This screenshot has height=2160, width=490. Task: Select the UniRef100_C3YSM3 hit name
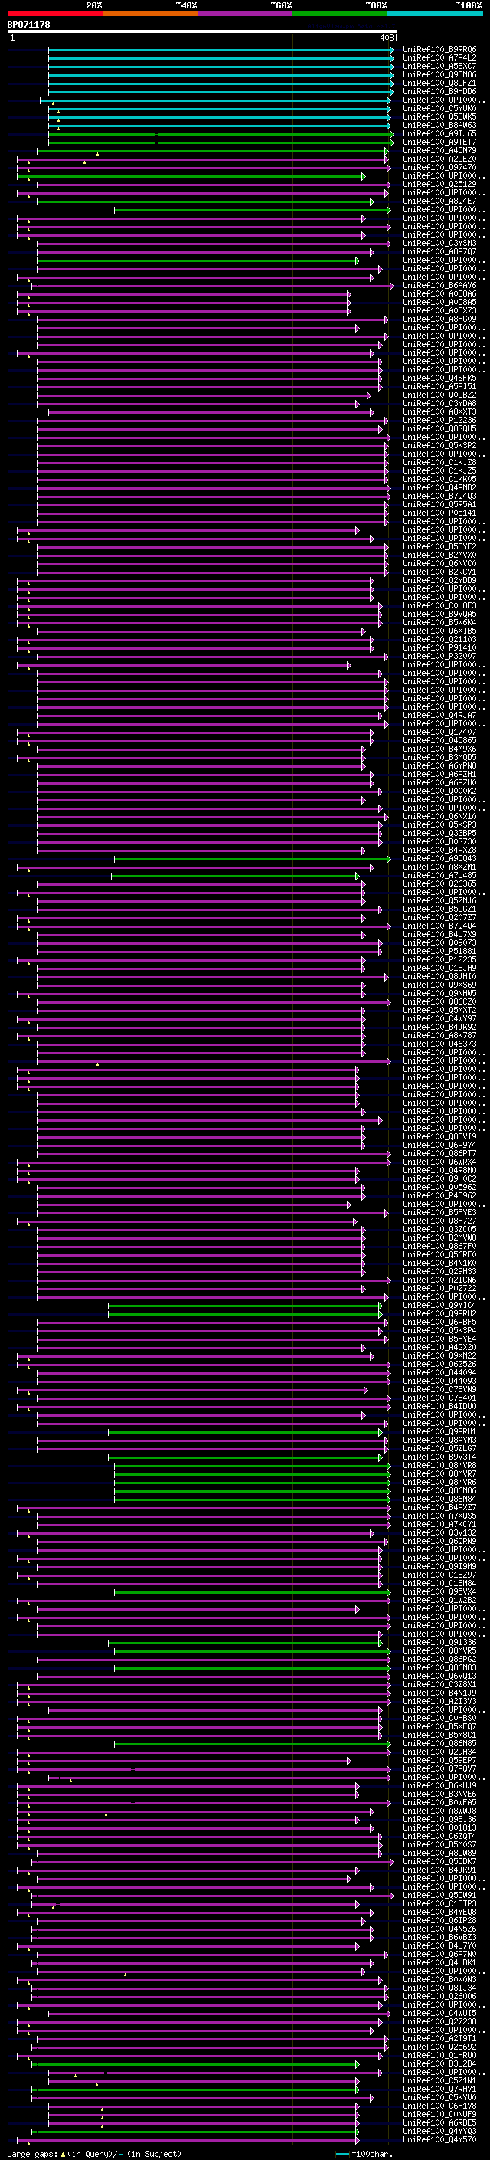click(439, 243)
